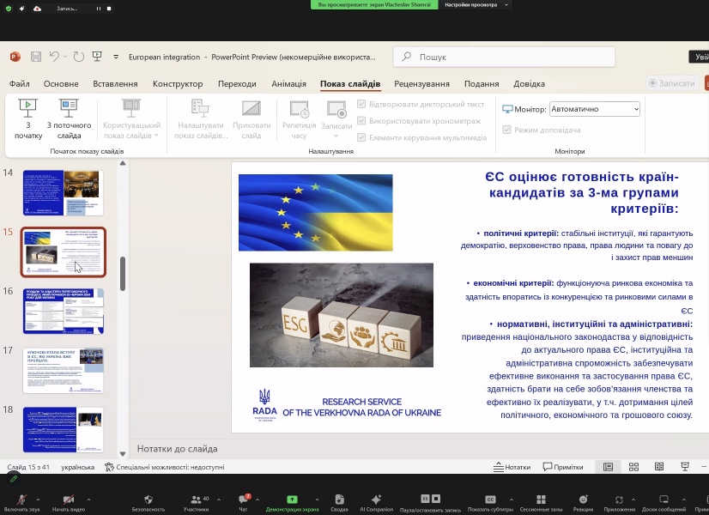
Task: Toggle 'Режим доповідача' checkbox
Action: click(507, 130)
